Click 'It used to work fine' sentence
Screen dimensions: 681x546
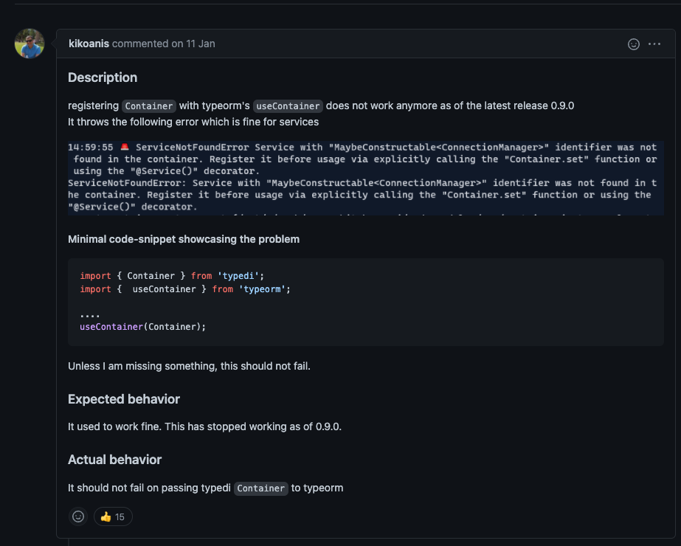pos(204,426)
